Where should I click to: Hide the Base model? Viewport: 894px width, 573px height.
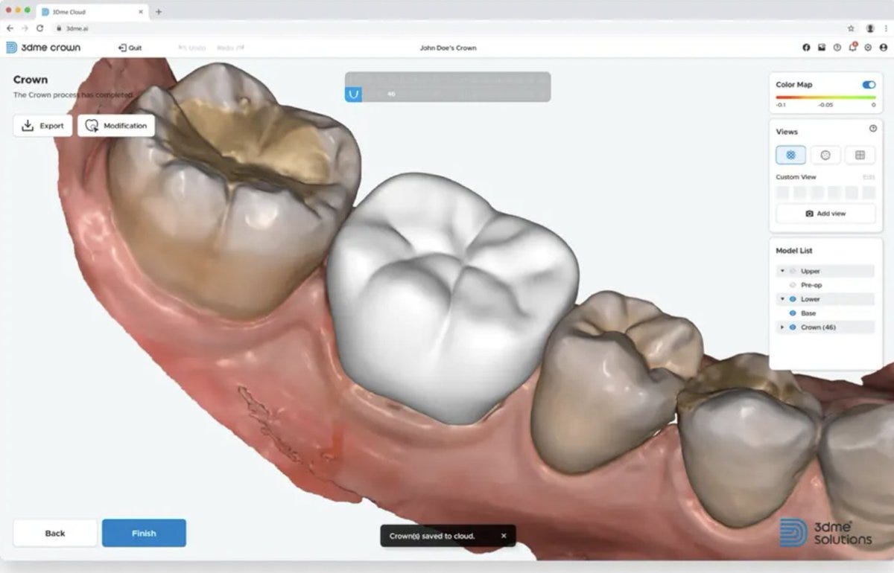pos(793,313)
